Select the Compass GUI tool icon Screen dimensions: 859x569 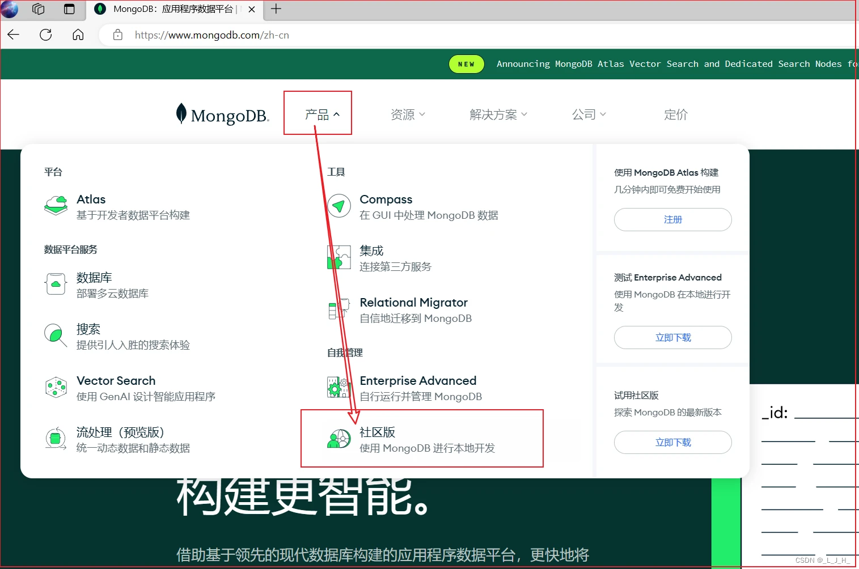click(338, 206)
